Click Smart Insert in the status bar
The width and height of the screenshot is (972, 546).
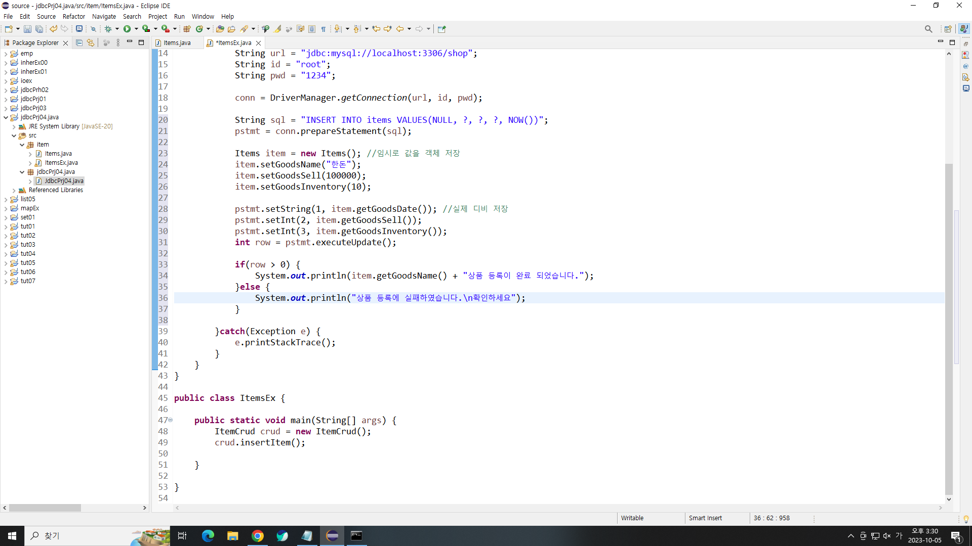(x=705, y=518)
